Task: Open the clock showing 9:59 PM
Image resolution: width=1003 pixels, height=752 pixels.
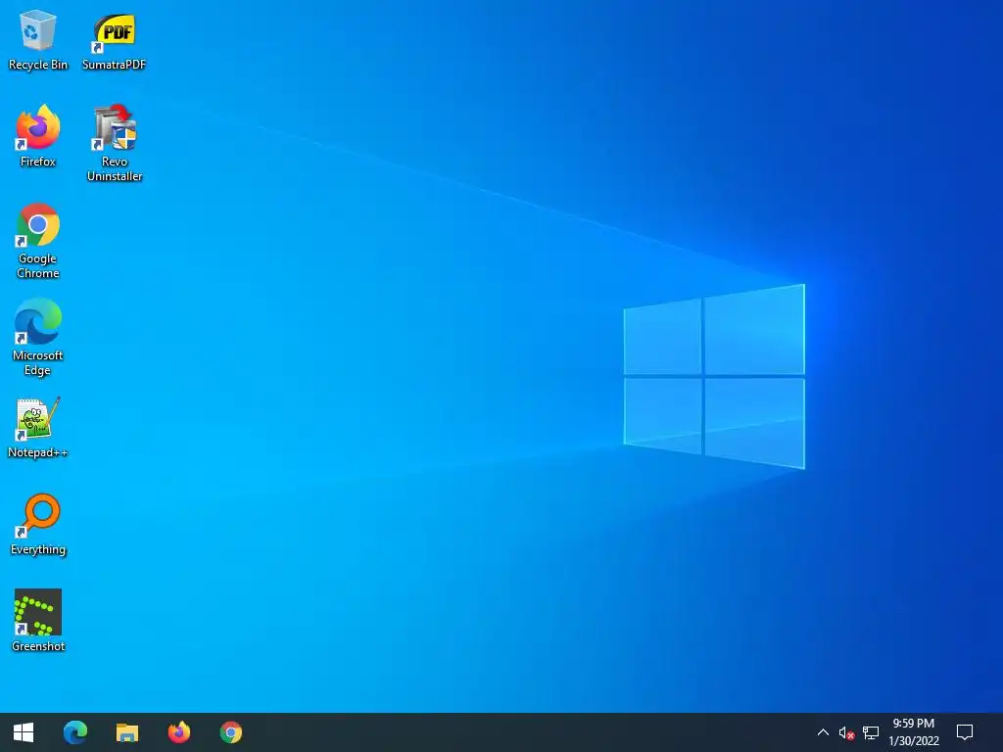Action: pos(914,732)
